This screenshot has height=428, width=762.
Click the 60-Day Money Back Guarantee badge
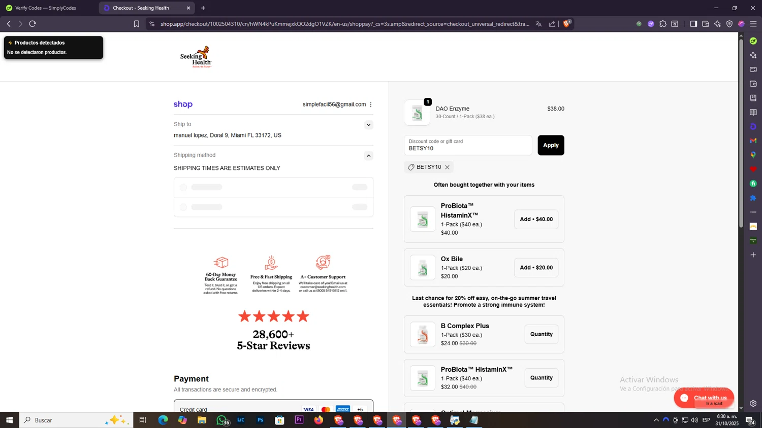221,275
